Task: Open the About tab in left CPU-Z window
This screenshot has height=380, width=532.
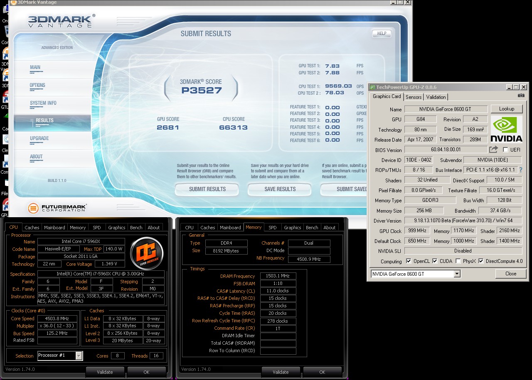Action: [154, 228]
